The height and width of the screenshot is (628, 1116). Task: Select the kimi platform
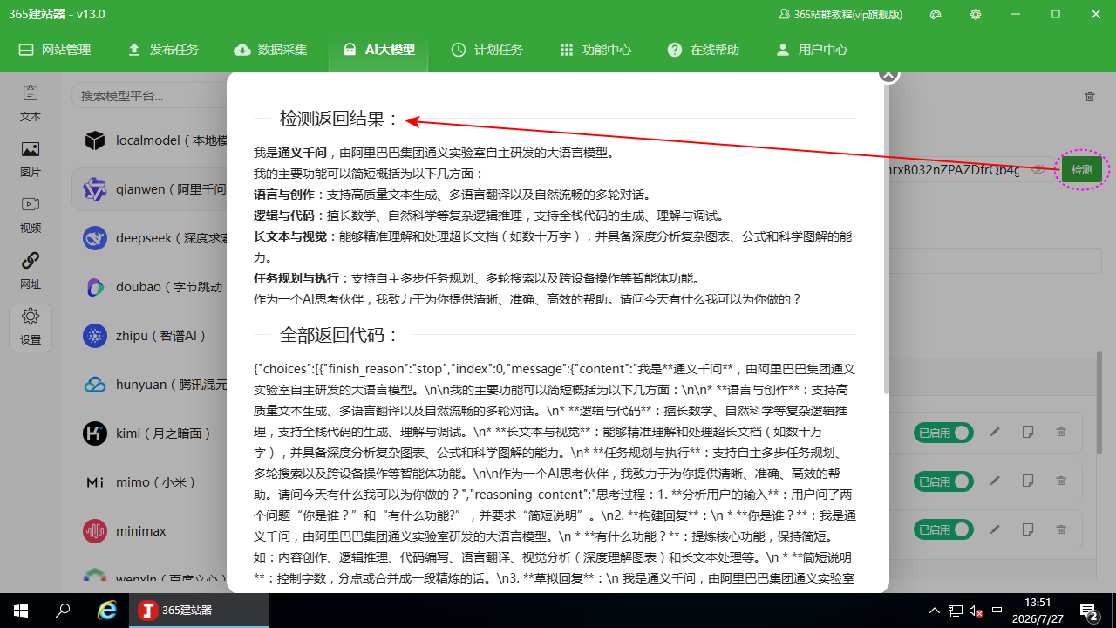coord(149,433)
